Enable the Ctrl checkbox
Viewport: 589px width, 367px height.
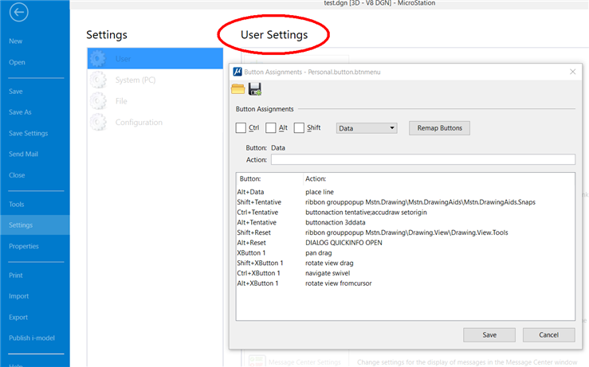pos(241,128)
